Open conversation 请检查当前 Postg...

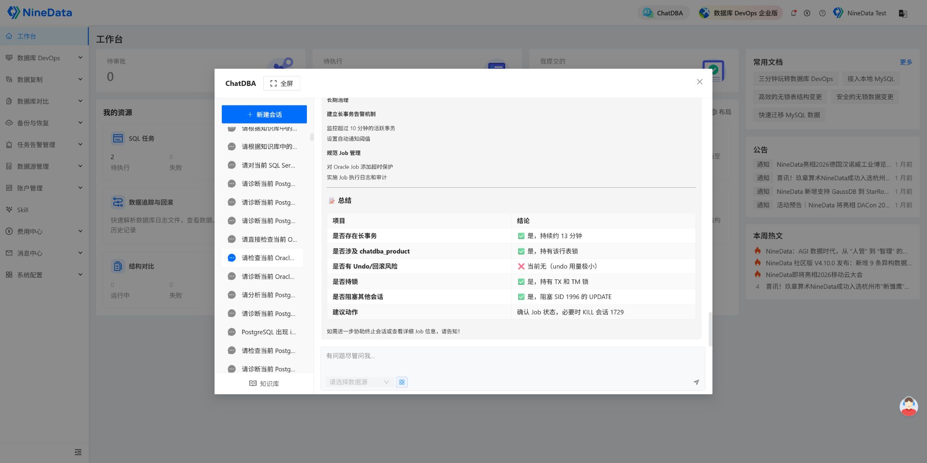[263, 350]
